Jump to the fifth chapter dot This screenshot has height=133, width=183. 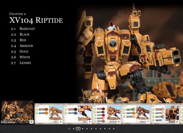[x=91, y=128]
